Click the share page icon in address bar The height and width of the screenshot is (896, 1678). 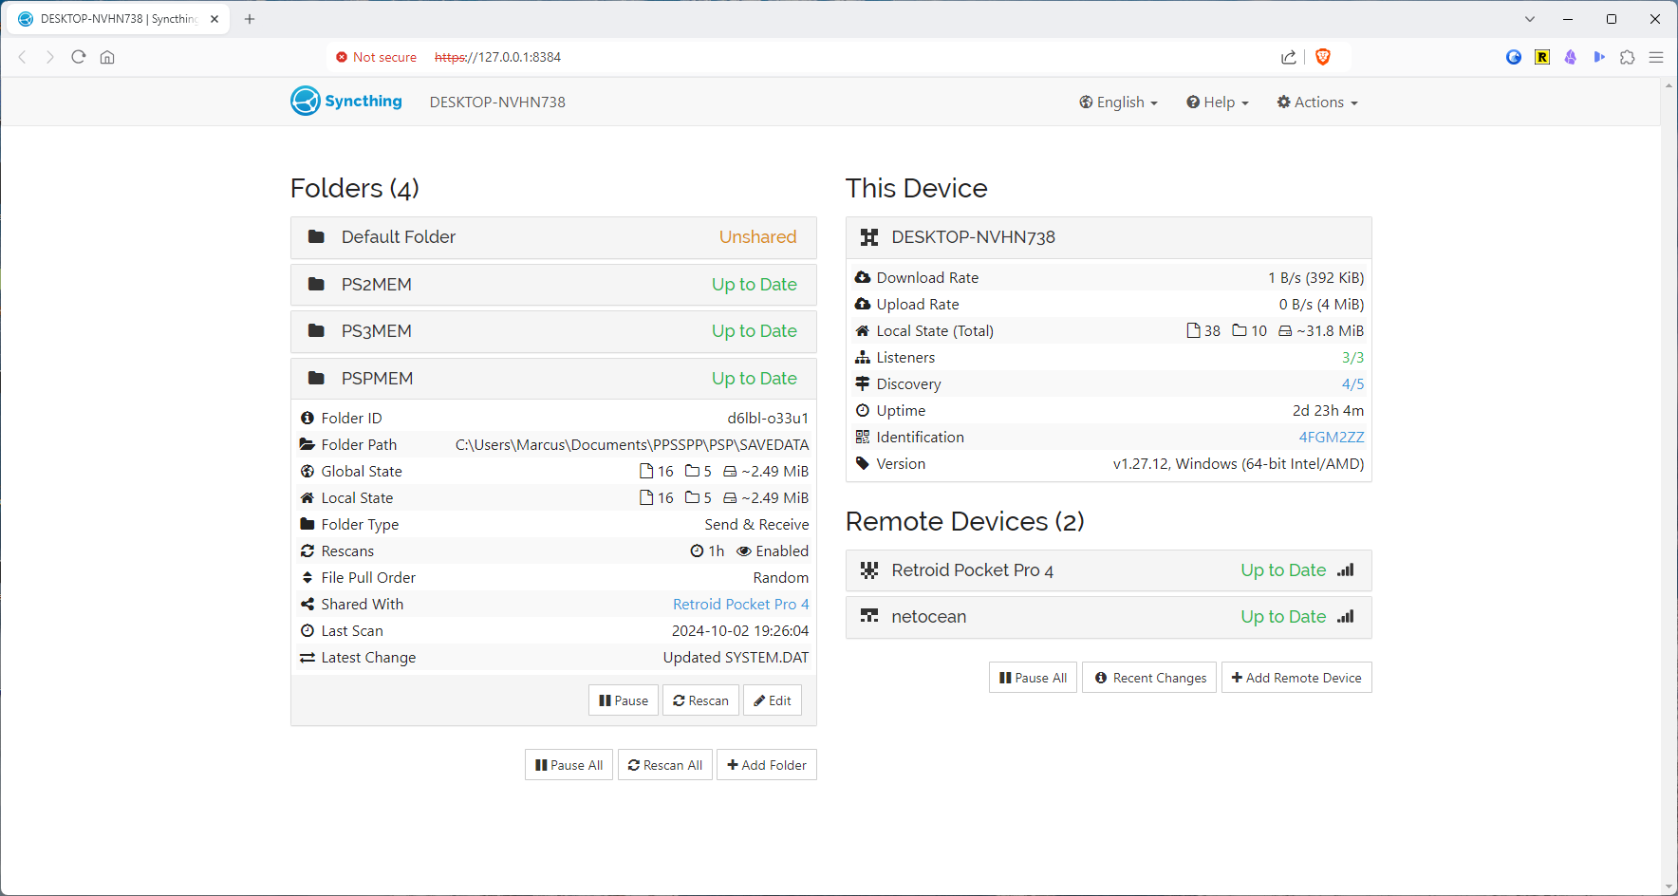[1288, 57]
